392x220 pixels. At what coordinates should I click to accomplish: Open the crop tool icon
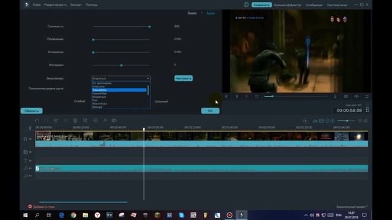pyautogui.click(x=85, y=121)
